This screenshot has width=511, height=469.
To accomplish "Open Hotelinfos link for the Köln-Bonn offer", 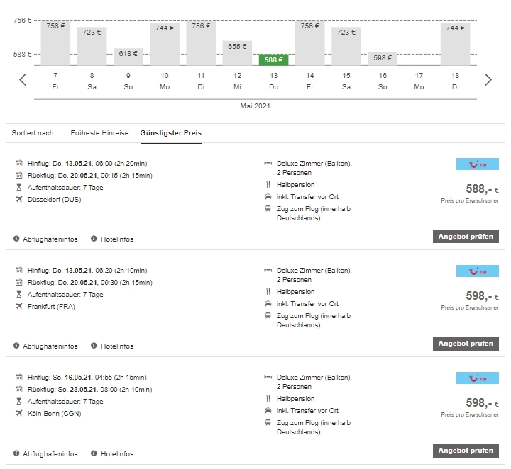I will tap(116, 453).
